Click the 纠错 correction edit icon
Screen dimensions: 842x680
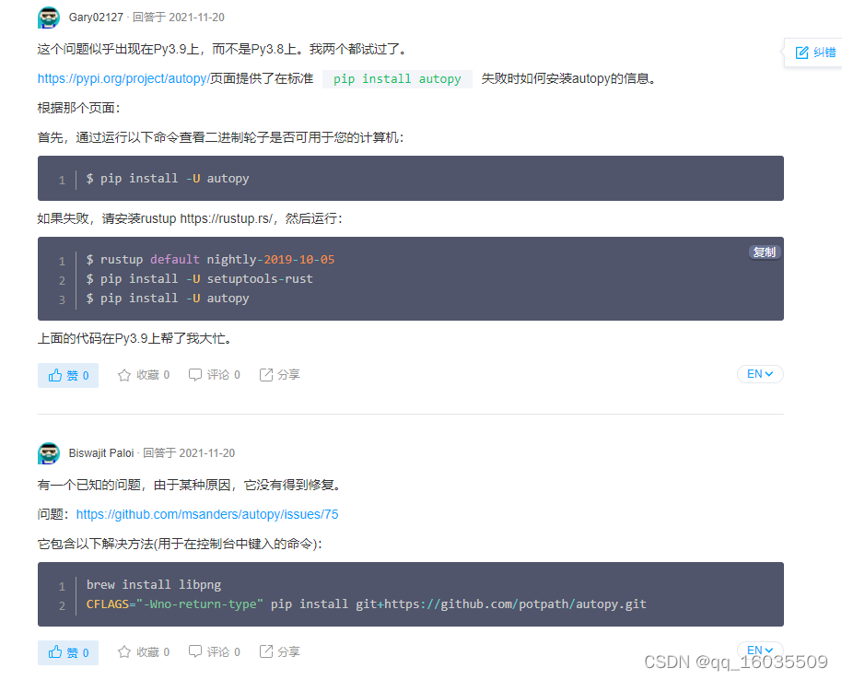(801, 53)
